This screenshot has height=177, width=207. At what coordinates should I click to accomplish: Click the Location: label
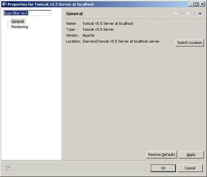click(73, 41)
